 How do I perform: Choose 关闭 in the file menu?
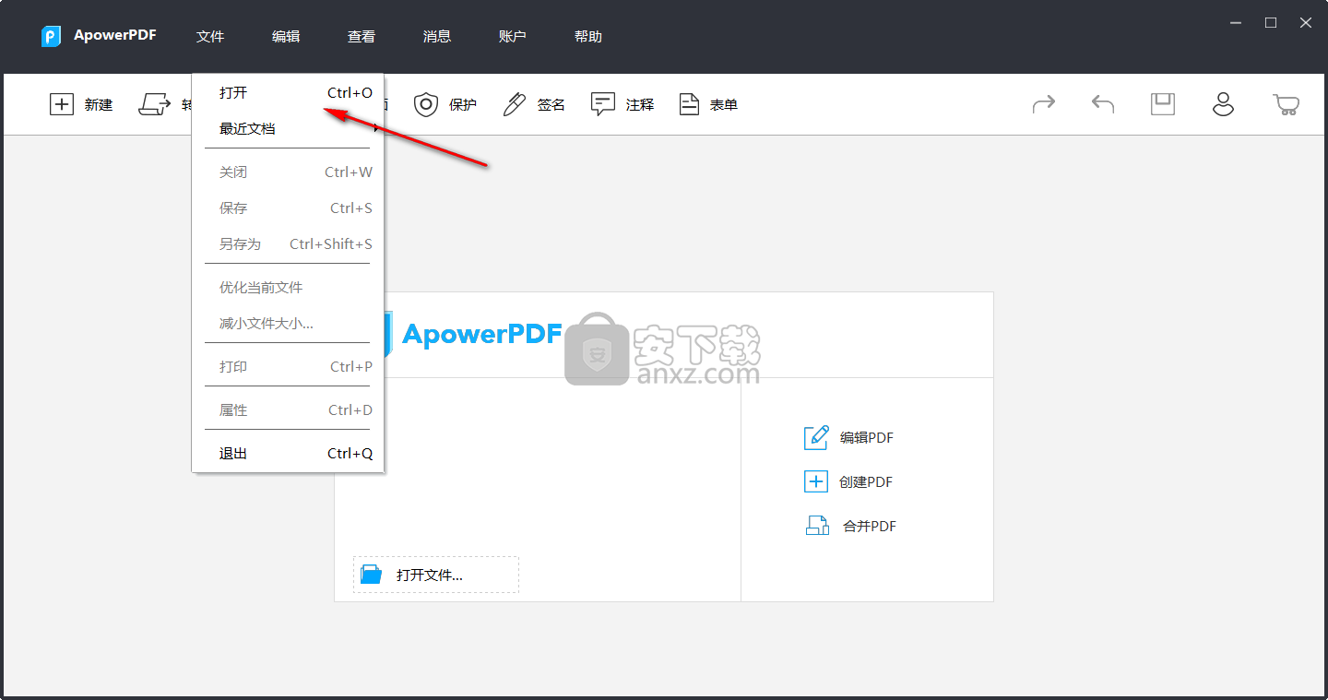pos(288,172)
